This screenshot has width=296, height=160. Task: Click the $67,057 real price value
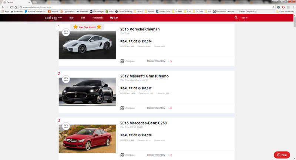click(147, 88)
